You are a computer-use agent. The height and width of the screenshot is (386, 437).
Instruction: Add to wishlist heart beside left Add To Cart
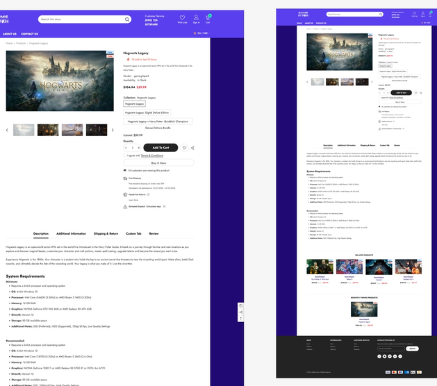184,148
